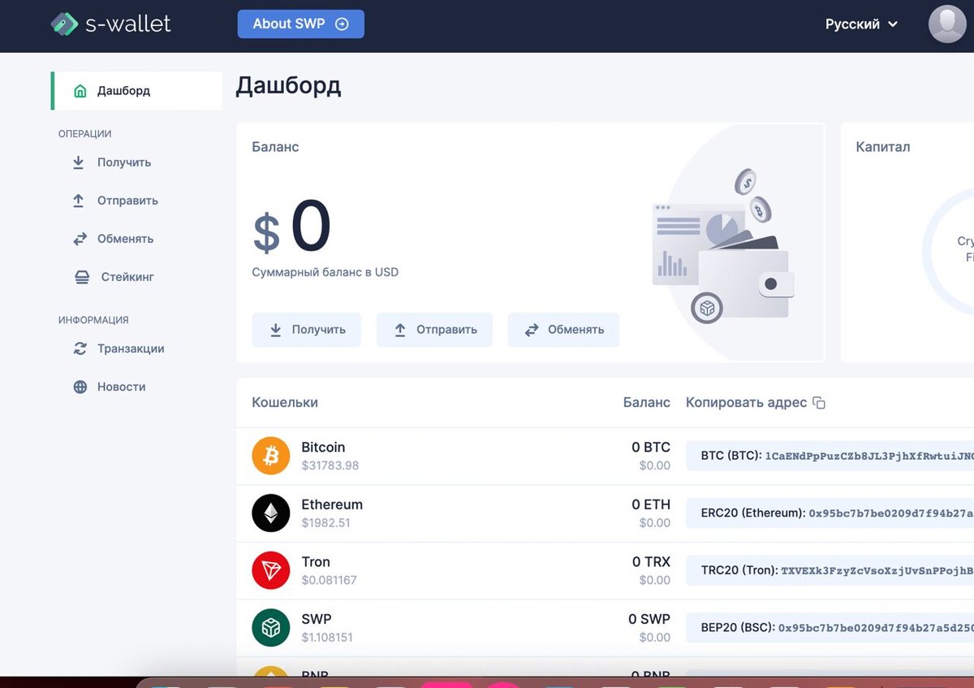The height and width of the screenshot is (688, 974).
Task: Click the Tron price $0.081167
Action: click(x=329, y=580)
